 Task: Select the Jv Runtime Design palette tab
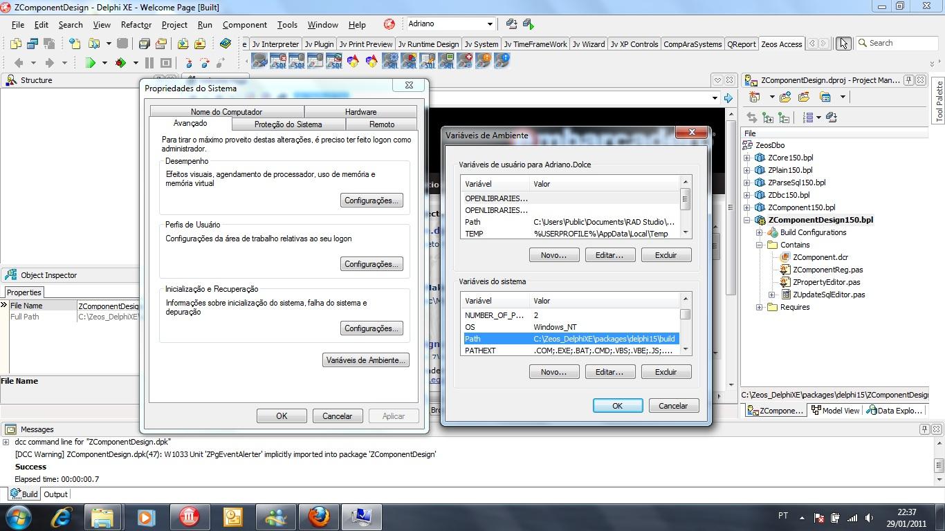[428, 44]
